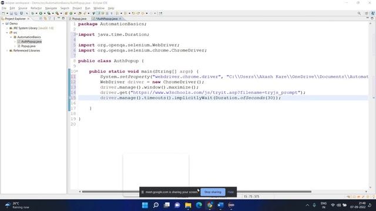Open File Explorer from taskbar
The height and width of the screenshot is (211, 376).
188,205
